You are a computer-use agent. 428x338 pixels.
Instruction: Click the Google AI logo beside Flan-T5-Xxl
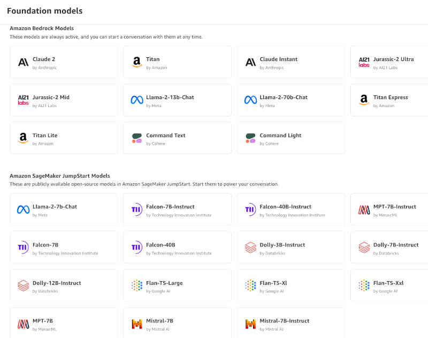coord(364,286)
